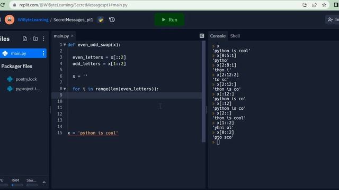Collapse the def even_odd_swap fold arrow
The image size is (339, 190).
pyautogui.click(x=65, y=45)
